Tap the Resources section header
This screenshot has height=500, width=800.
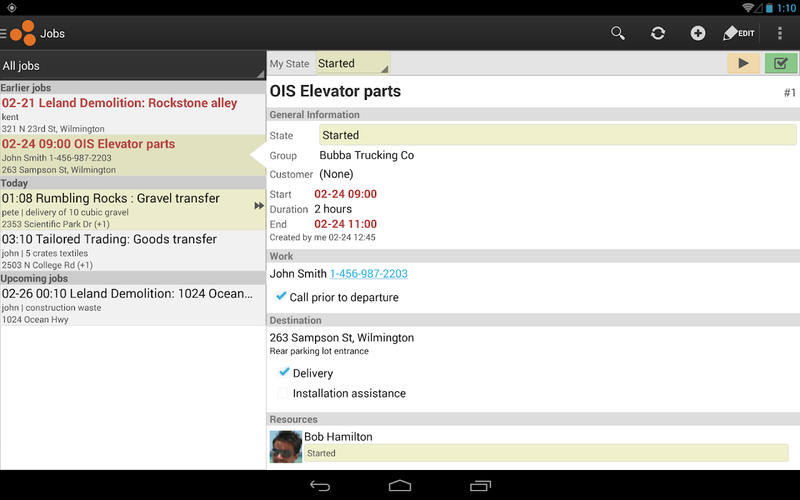point(533,419)
